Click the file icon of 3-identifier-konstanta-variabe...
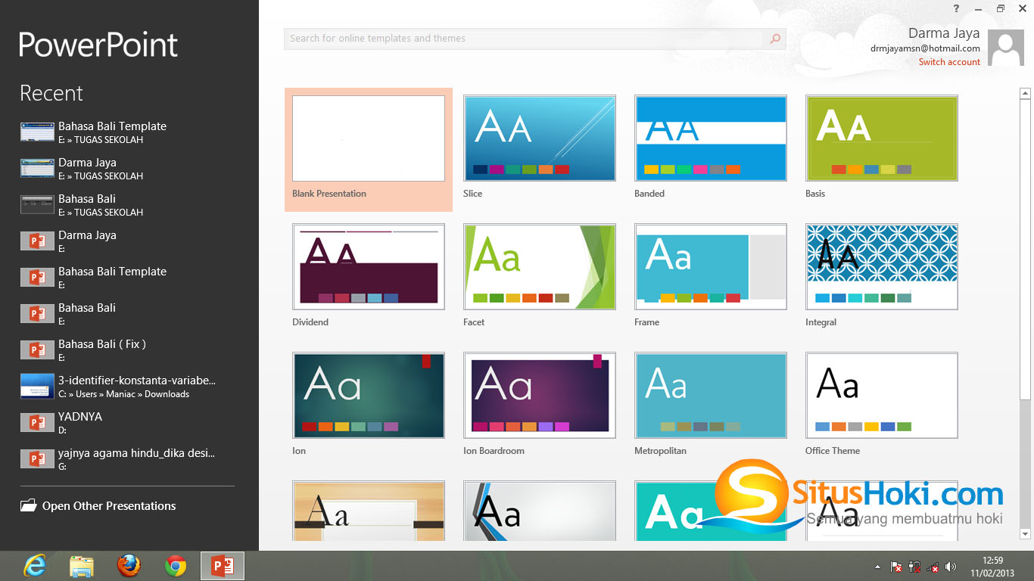The height and width of the screenshot is (581, 1034). click(37, 386)
